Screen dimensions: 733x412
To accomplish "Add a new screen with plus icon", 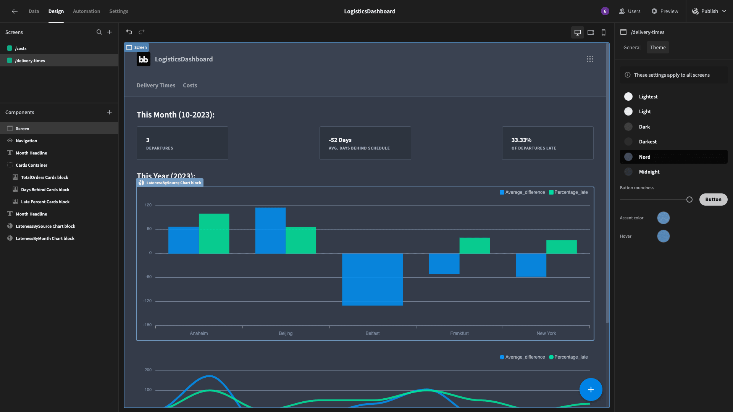I will [110, 32].
